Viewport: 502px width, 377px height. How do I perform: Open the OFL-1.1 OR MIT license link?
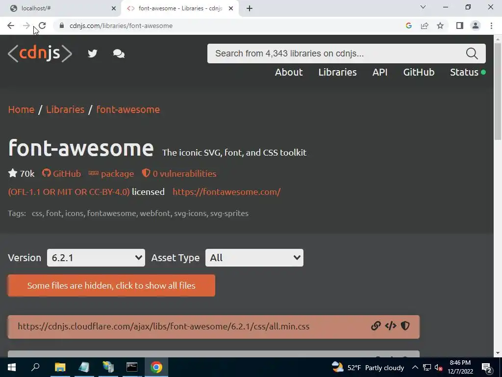[69, 192]
